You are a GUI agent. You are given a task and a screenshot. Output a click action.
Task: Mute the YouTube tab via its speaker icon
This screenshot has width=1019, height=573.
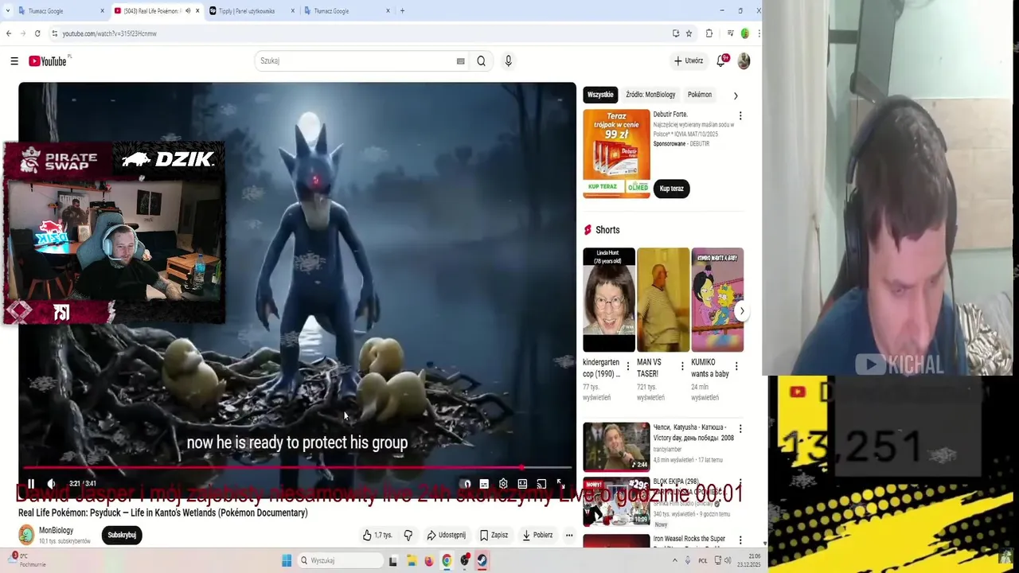click(x=187, y=11)
